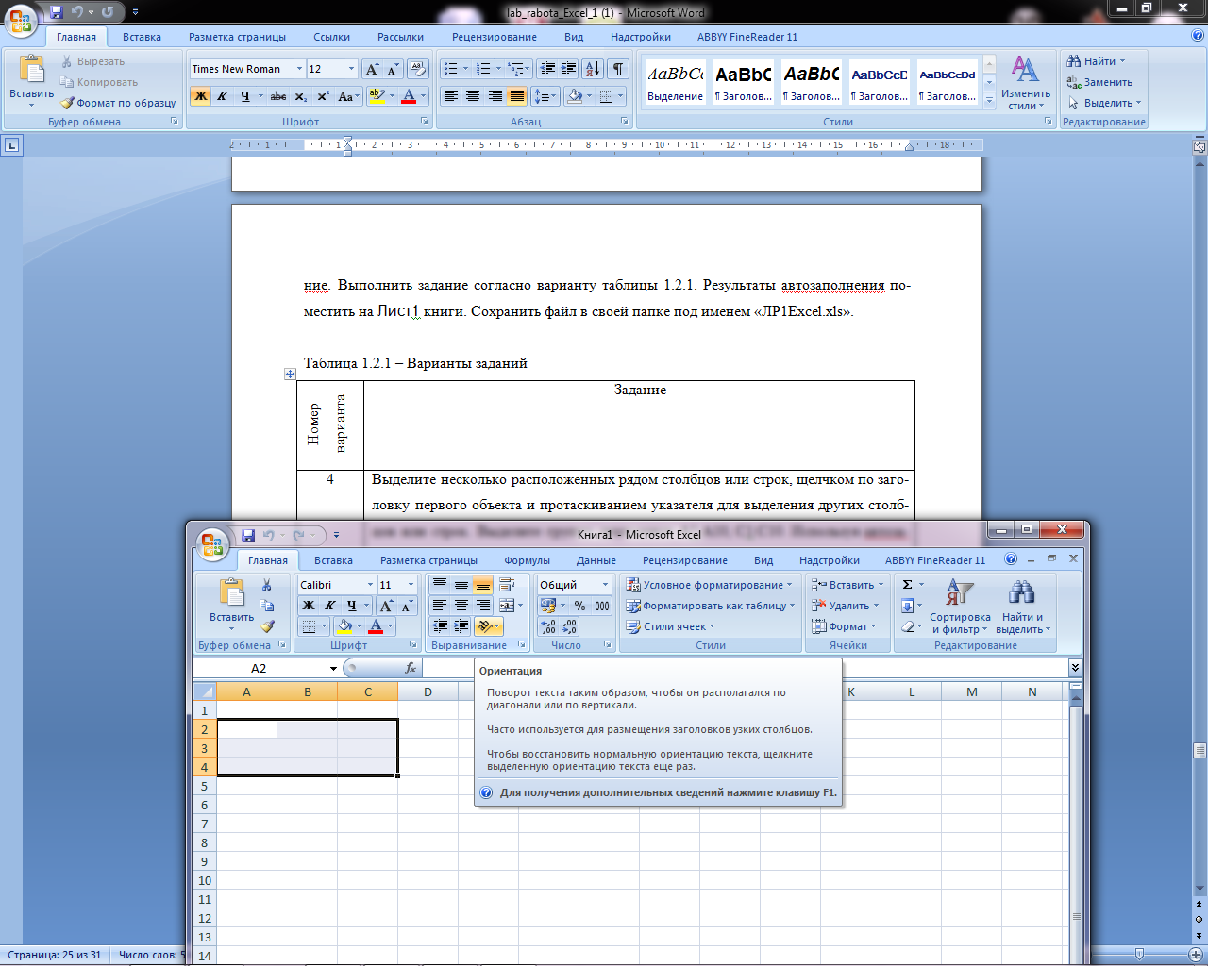1208x966 pixels.
Task: Click the Copy icon in Excel
Action: coord(267,606)
